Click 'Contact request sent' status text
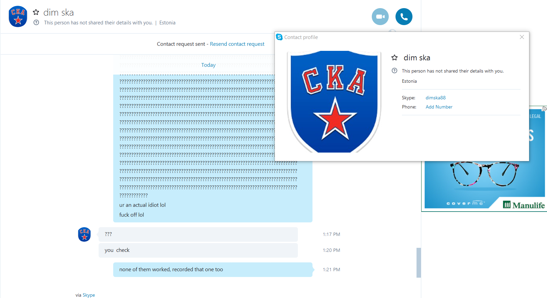 [181, 44]
